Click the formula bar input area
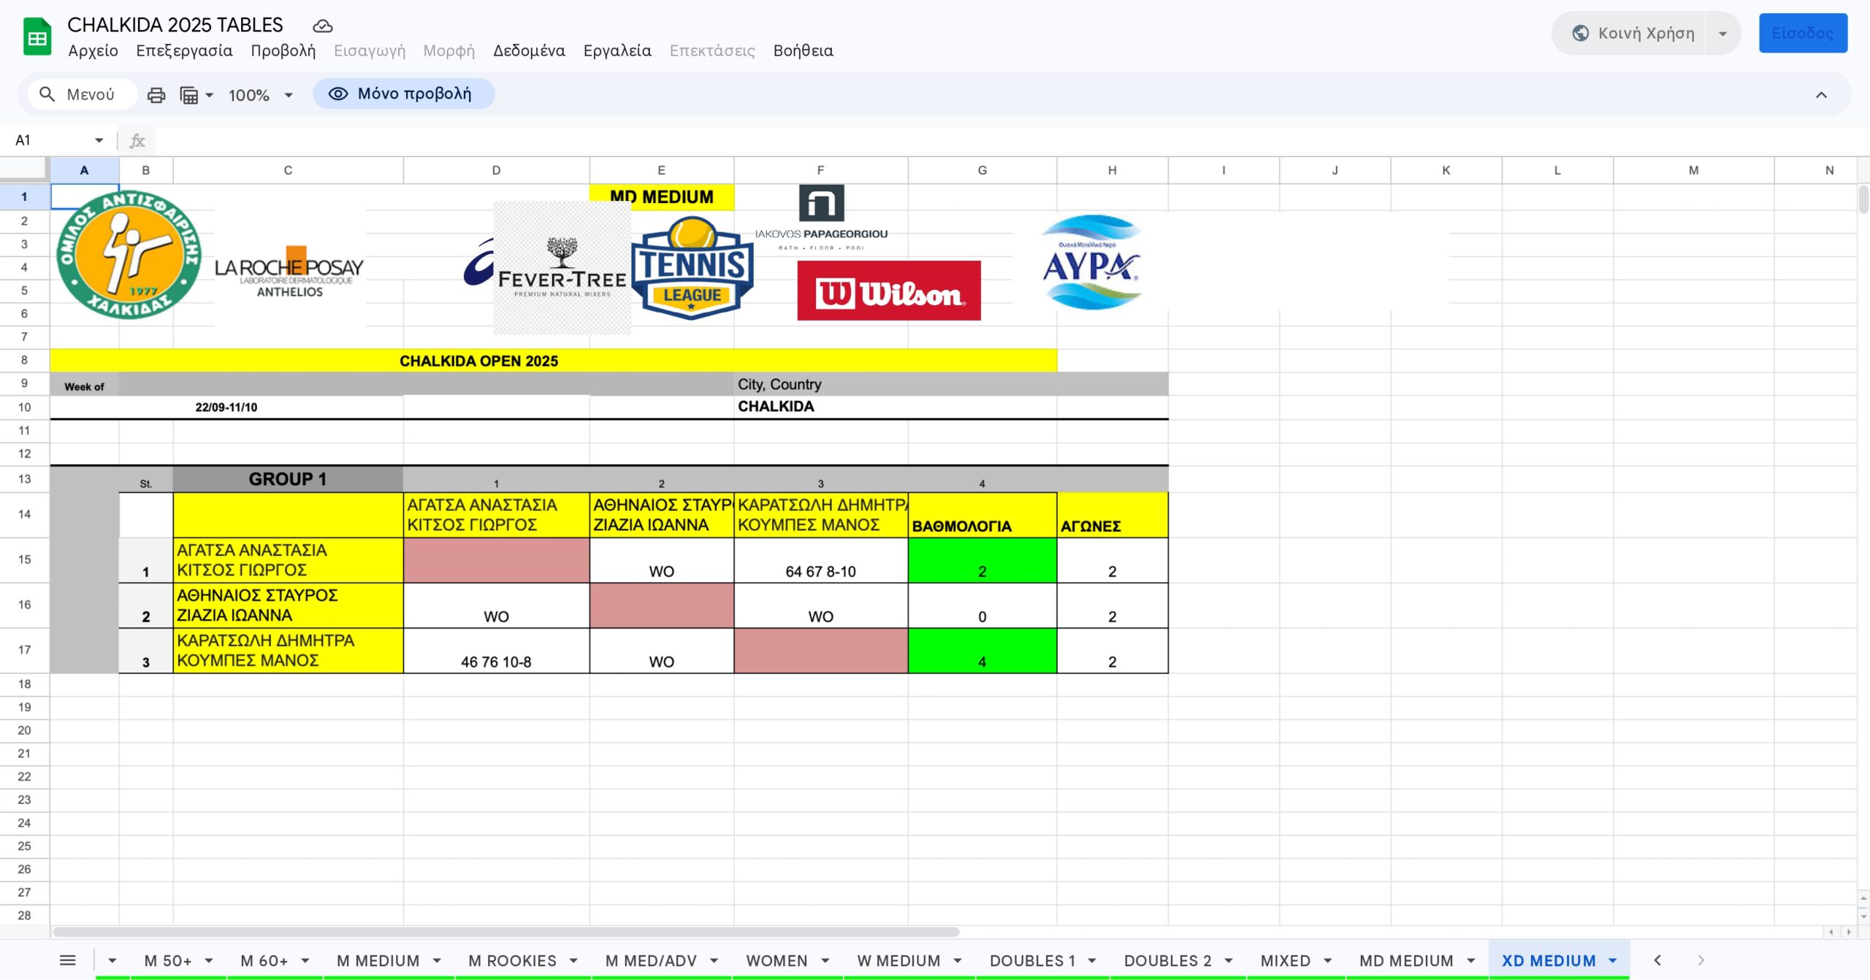The image size is (1870, 980). (x=950, y=140)
